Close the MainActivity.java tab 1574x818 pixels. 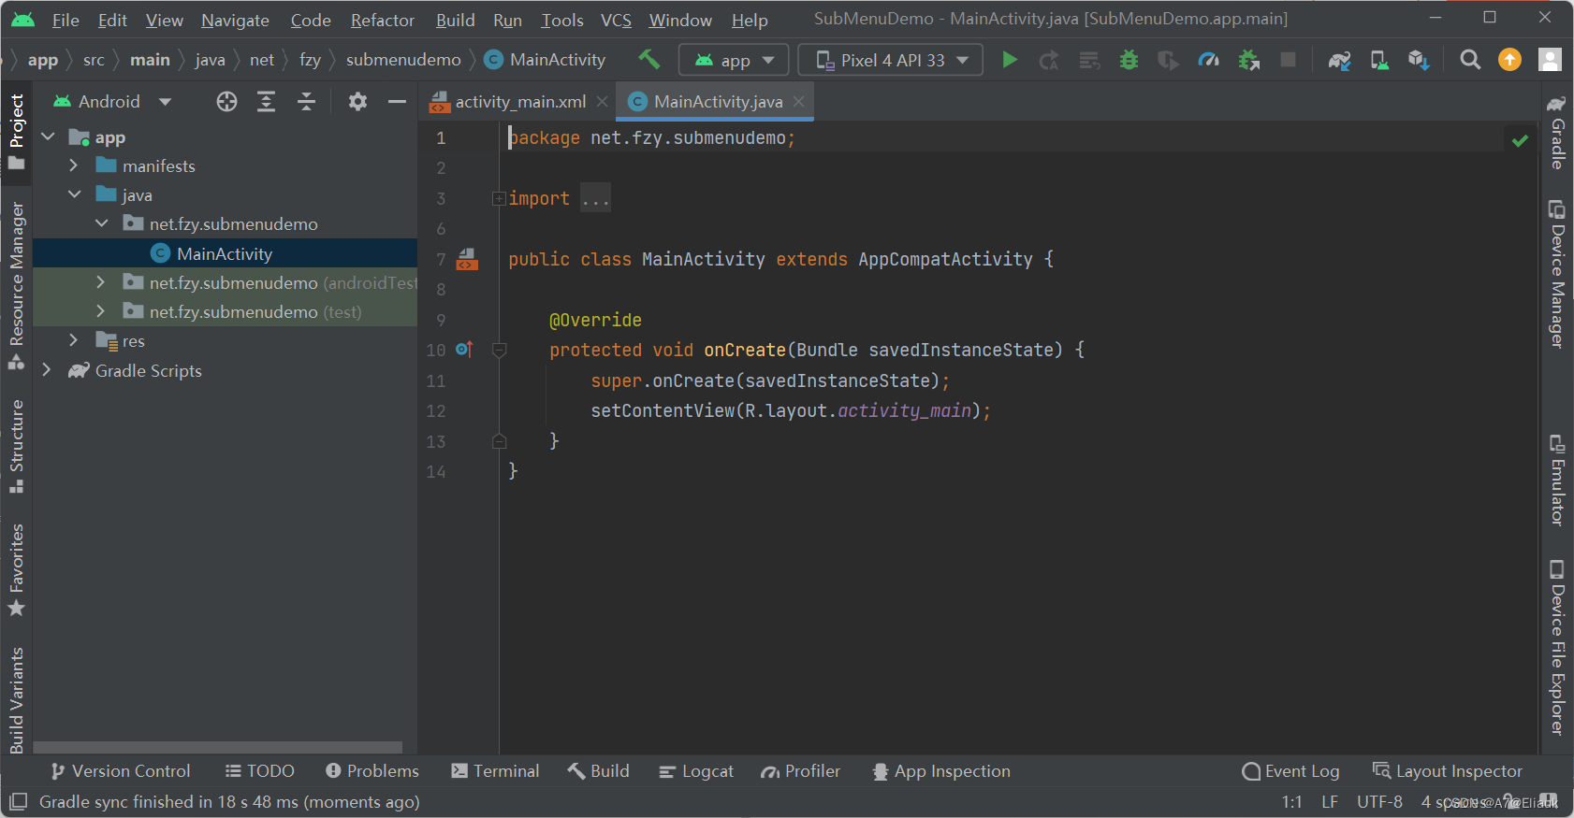[x=798, y=102]
